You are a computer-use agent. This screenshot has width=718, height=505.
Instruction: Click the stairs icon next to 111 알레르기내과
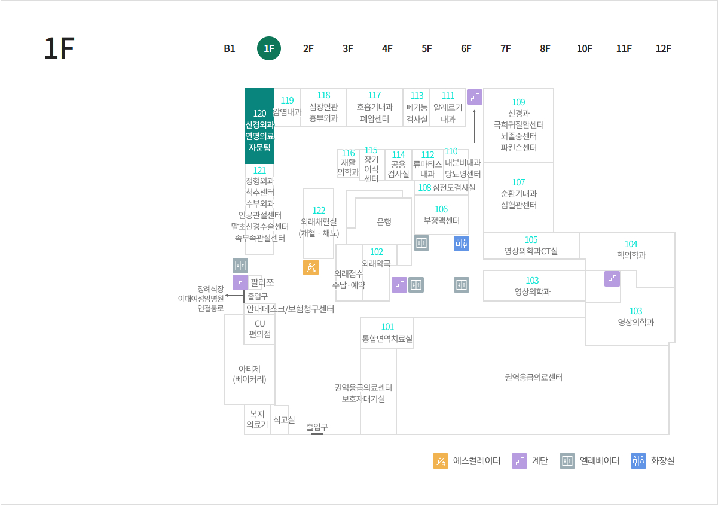[x=475, y=97]
